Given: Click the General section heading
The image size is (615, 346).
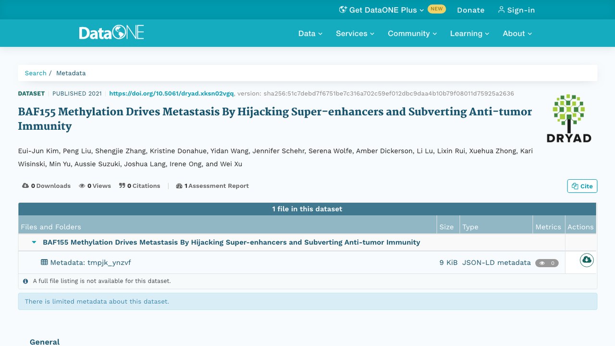Looking at the screenshot, I should (45, 342).
